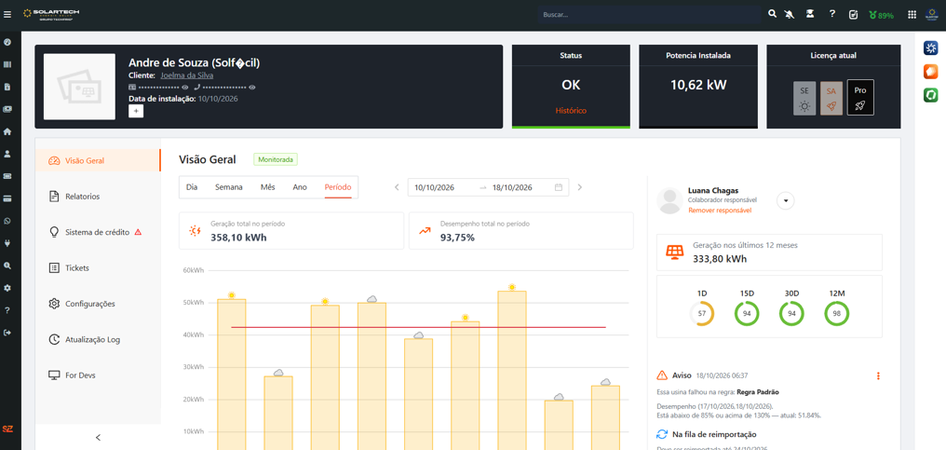Open Configurações in side menu

97,303
